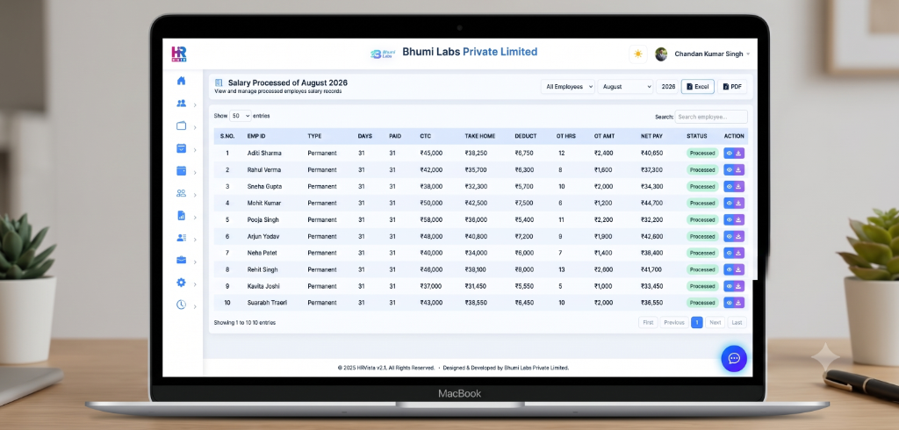Open the August month dropdown
Image resolution: width=899 pixels, height=430 pixels.
[x=625, y=87]
